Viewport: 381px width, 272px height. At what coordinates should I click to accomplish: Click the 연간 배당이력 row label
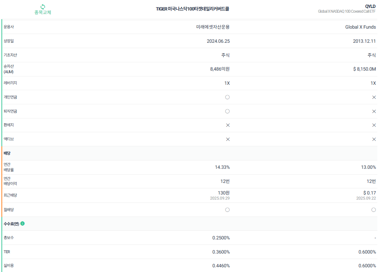(11, 181)
